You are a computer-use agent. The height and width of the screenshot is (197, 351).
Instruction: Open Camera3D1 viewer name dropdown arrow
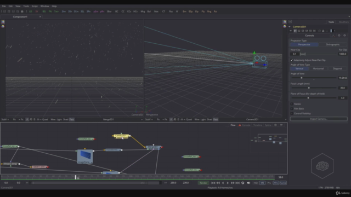(285, 120)
